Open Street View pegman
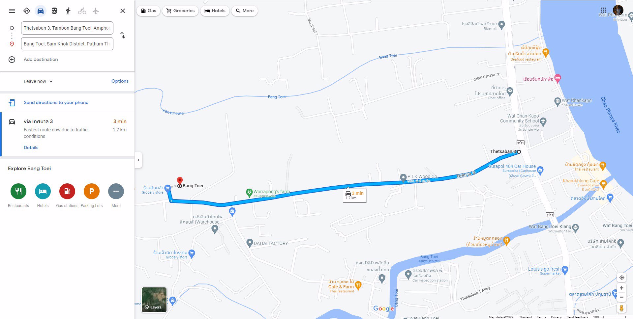The width and height of the screenshot is (633, 319). click(x=621, y=308)
